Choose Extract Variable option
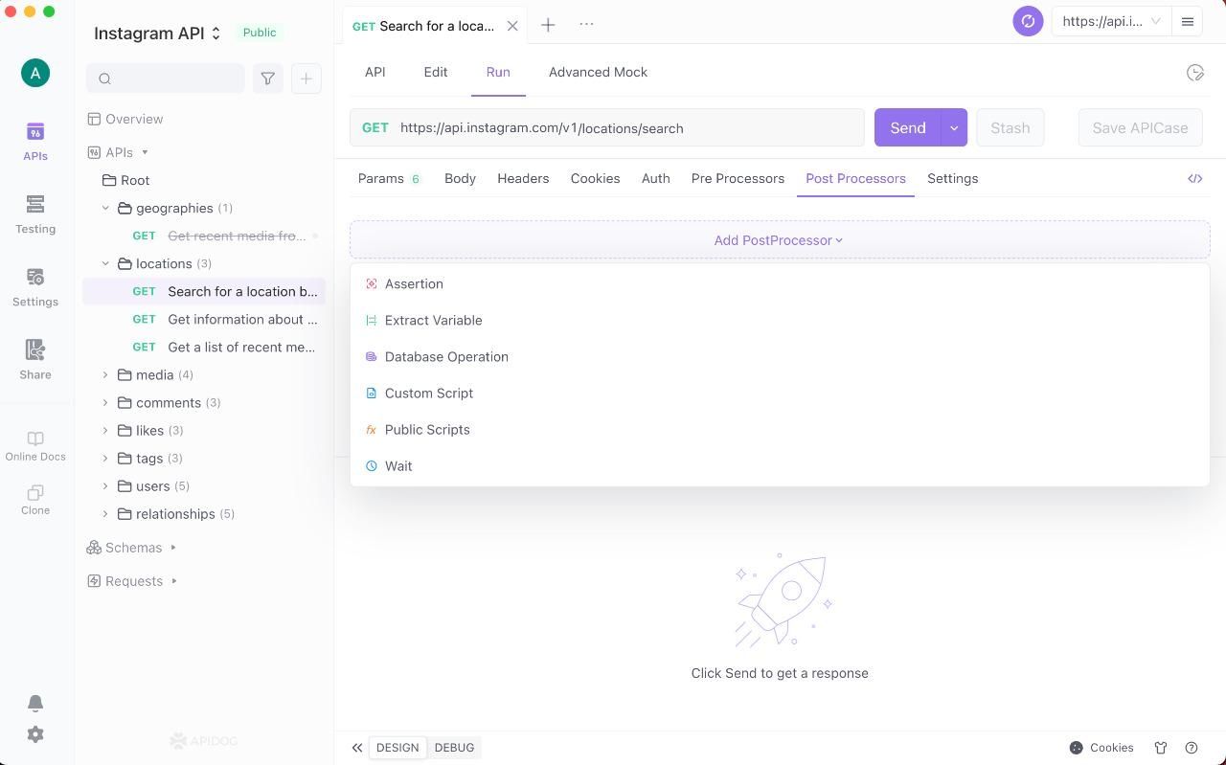The width and height of the screenshot is (1226, 765). click(780, 321)
